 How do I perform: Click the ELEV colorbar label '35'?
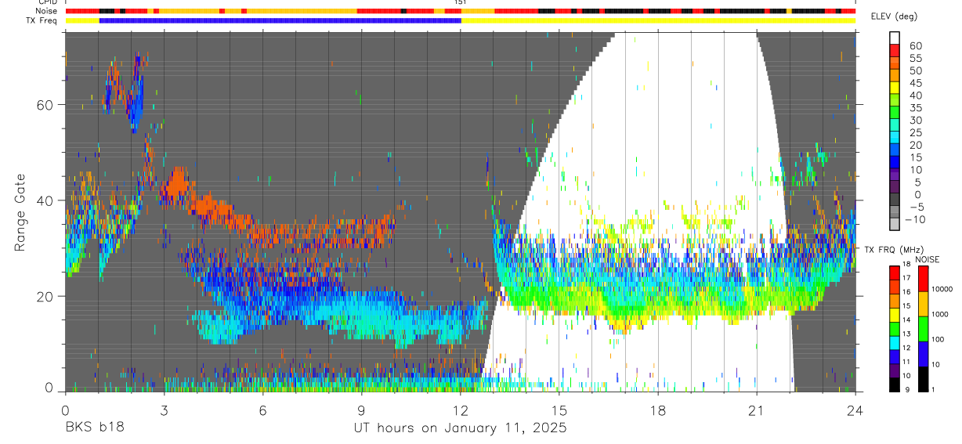pyautogui.click(x=916, y=107)
